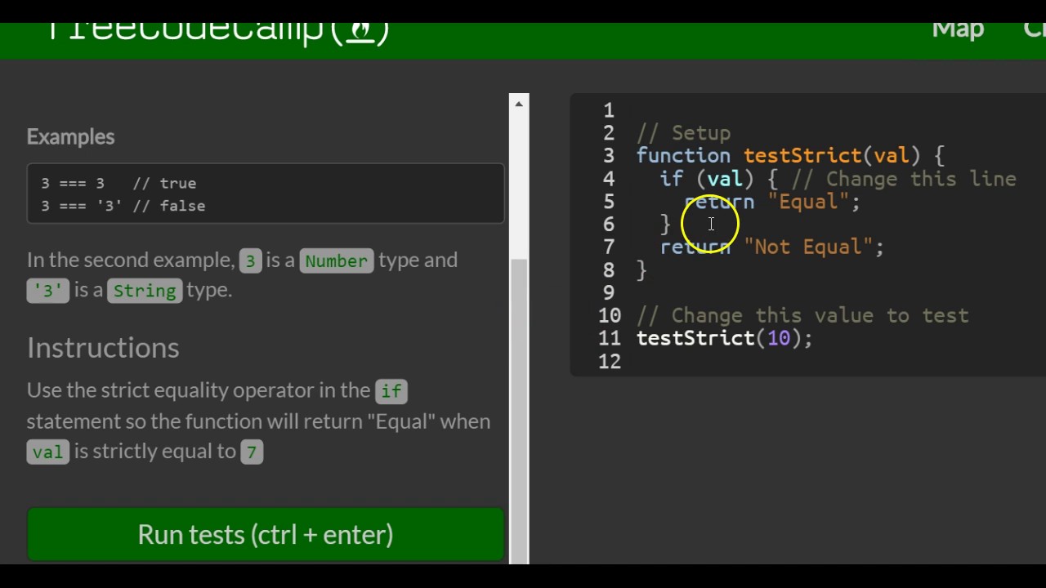Click the '// Change this value to test' comment
Screen dimensions: 1046x588
802,315
